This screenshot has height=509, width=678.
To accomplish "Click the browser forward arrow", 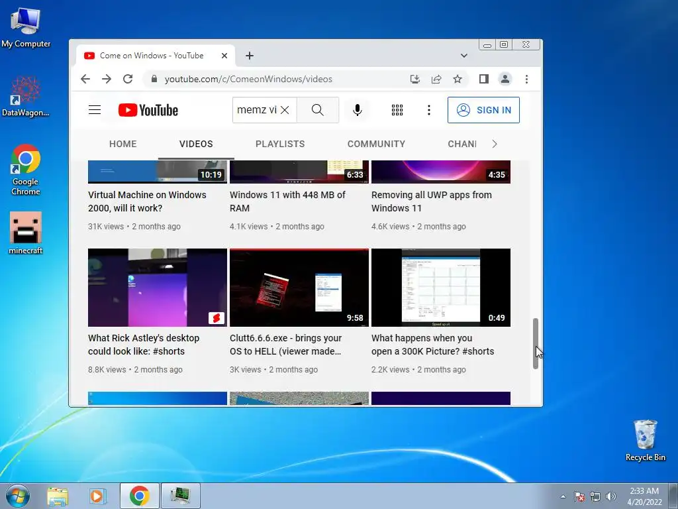I will 107,79.
